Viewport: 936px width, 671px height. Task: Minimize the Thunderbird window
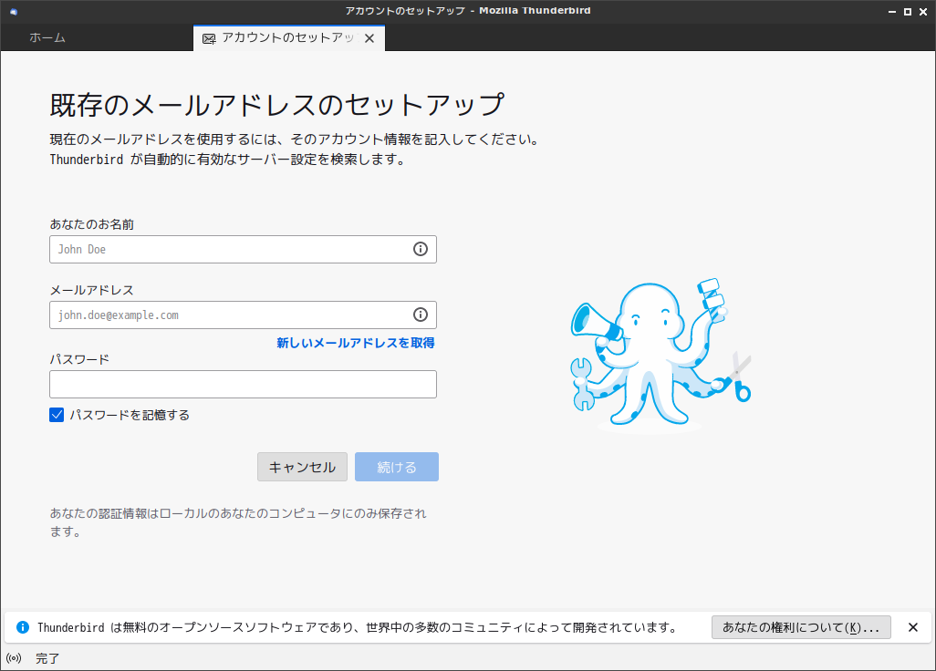pos(892,11)
